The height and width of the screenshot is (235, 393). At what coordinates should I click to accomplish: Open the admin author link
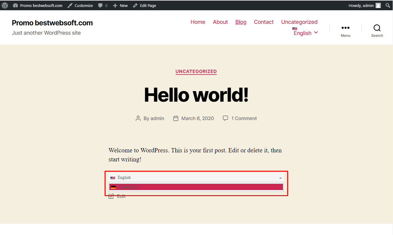[157, 119]
